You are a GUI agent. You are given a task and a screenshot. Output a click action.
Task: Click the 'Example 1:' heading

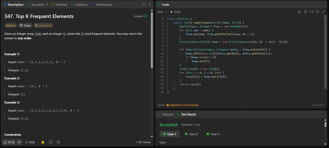click(12, 54)
